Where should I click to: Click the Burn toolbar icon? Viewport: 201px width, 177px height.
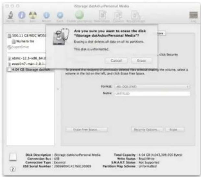(x=33, y=15)
